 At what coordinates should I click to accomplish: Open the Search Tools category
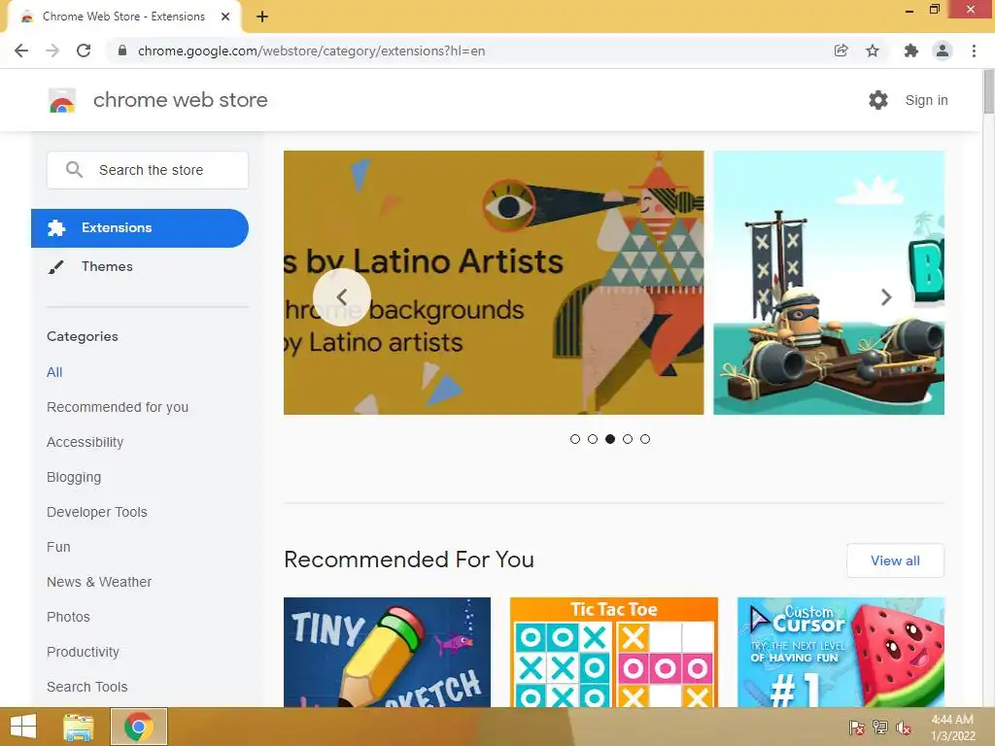(x=86, y=687)
